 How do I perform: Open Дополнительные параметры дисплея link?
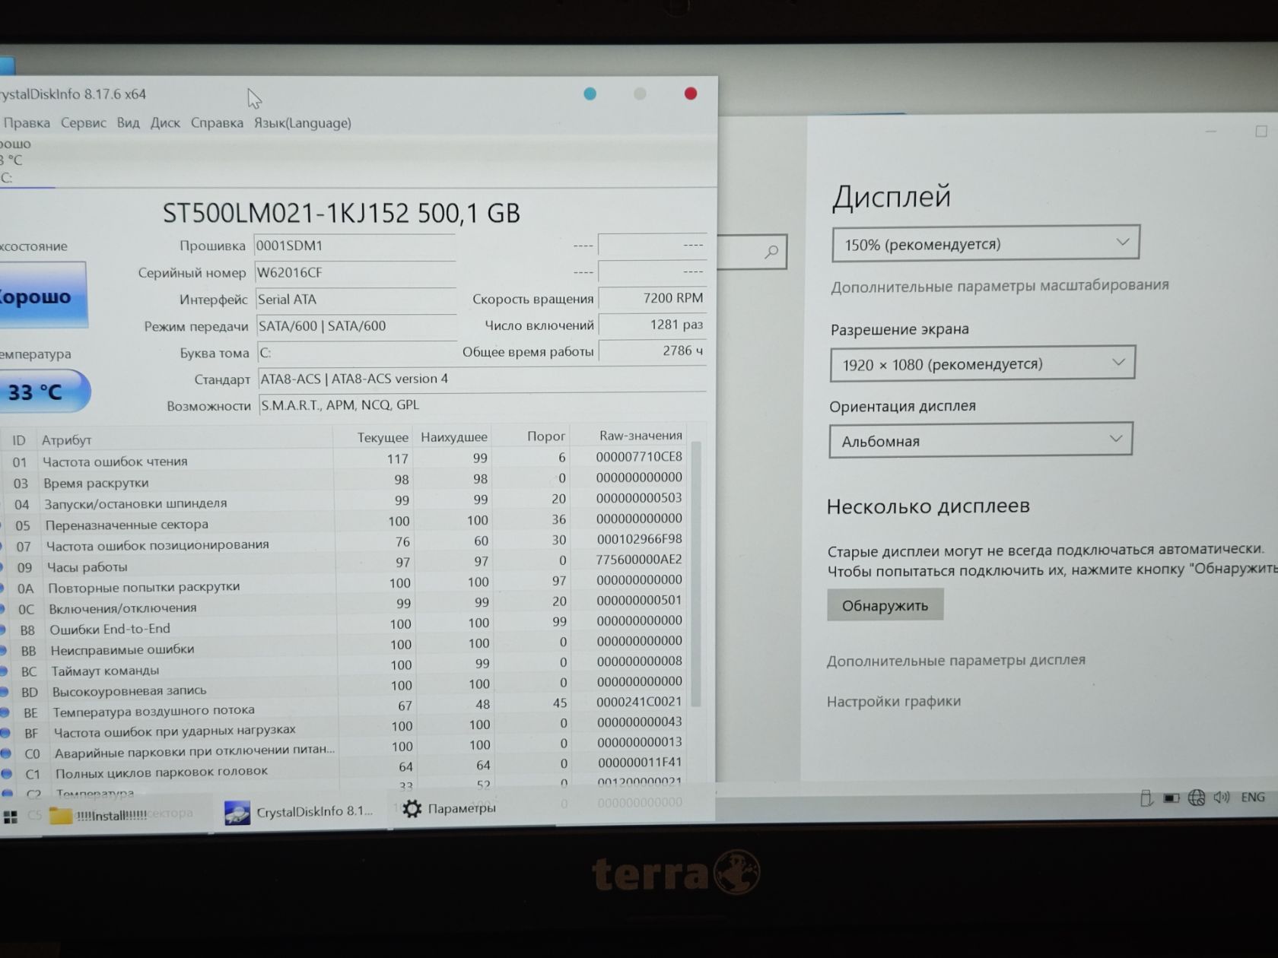tap(956, 660)
